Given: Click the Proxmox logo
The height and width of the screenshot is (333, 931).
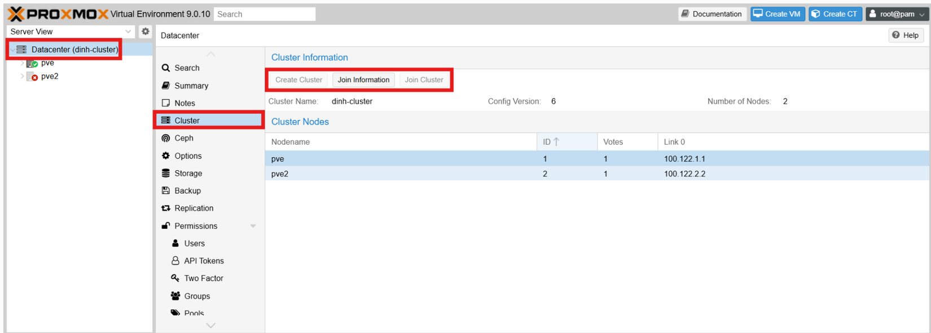Looking at the screenshot, I should [58, 14].
